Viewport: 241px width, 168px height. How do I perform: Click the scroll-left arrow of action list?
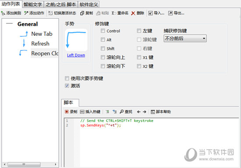pyautogui.click(x=5, y=165)
